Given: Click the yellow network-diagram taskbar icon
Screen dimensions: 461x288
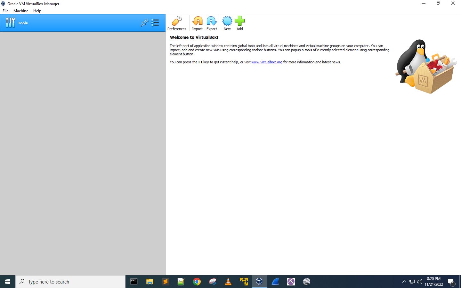Looking at the screenshot, I should 244,282.
